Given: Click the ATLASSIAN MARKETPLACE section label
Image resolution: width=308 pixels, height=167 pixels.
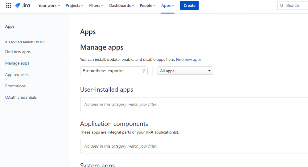Looking at the screenshot, I should (25, 42).
